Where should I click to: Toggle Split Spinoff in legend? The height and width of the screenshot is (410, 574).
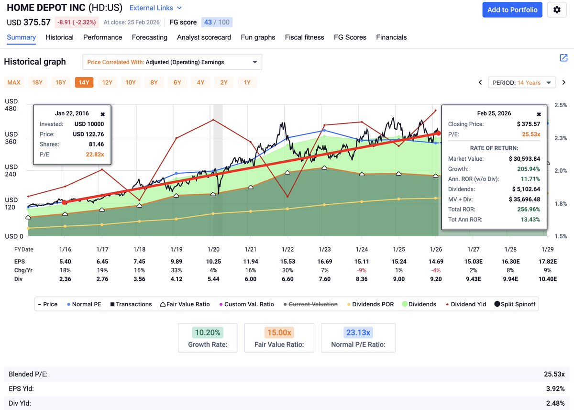tap(515, 304)
